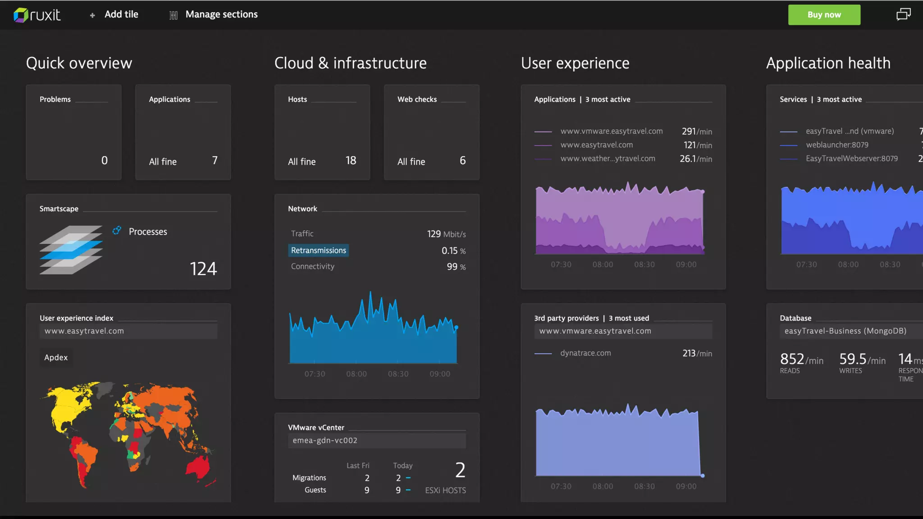Click the ruxit logo icon
923x519 pixels.
(21, 15)
